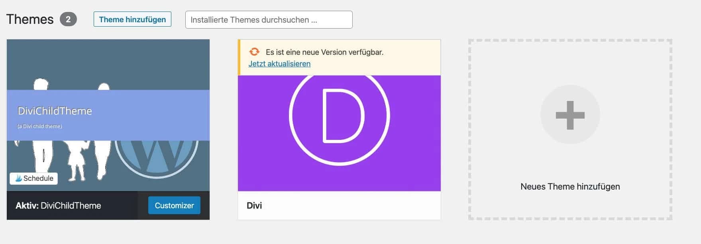Click the Themes page heading
The width and height of the screenshot is (701, 244).
click(30, 19)
